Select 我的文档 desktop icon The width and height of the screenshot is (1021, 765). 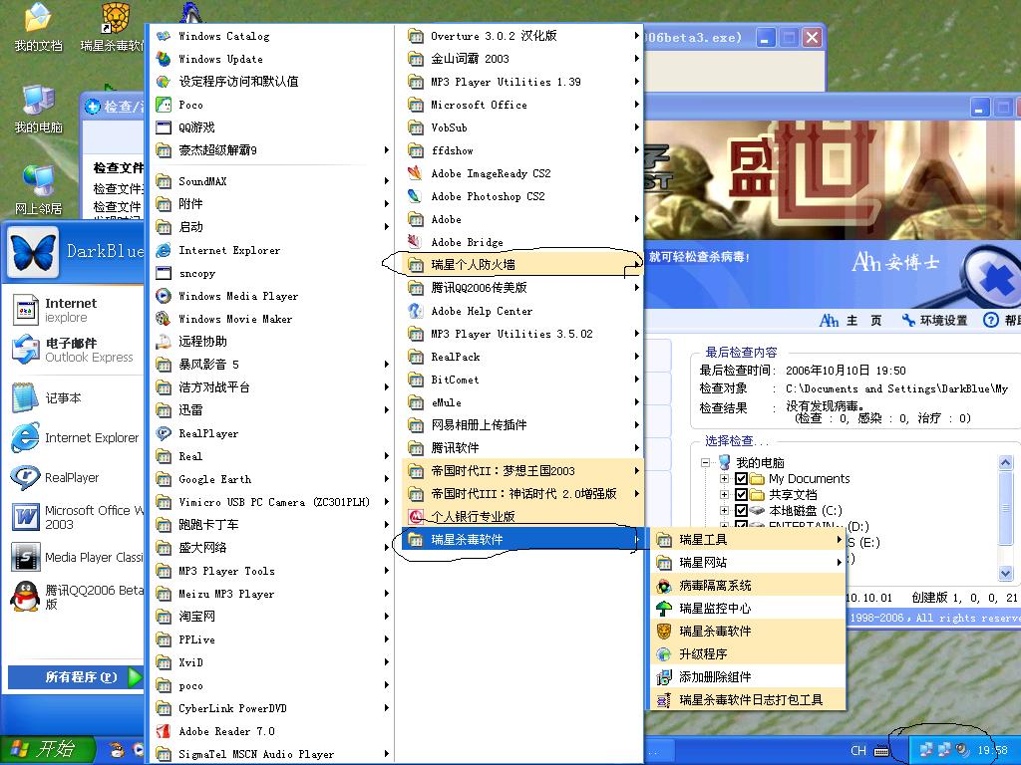click(39, 29)
